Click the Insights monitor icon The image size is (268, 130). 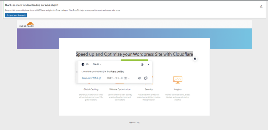(178, 80)
